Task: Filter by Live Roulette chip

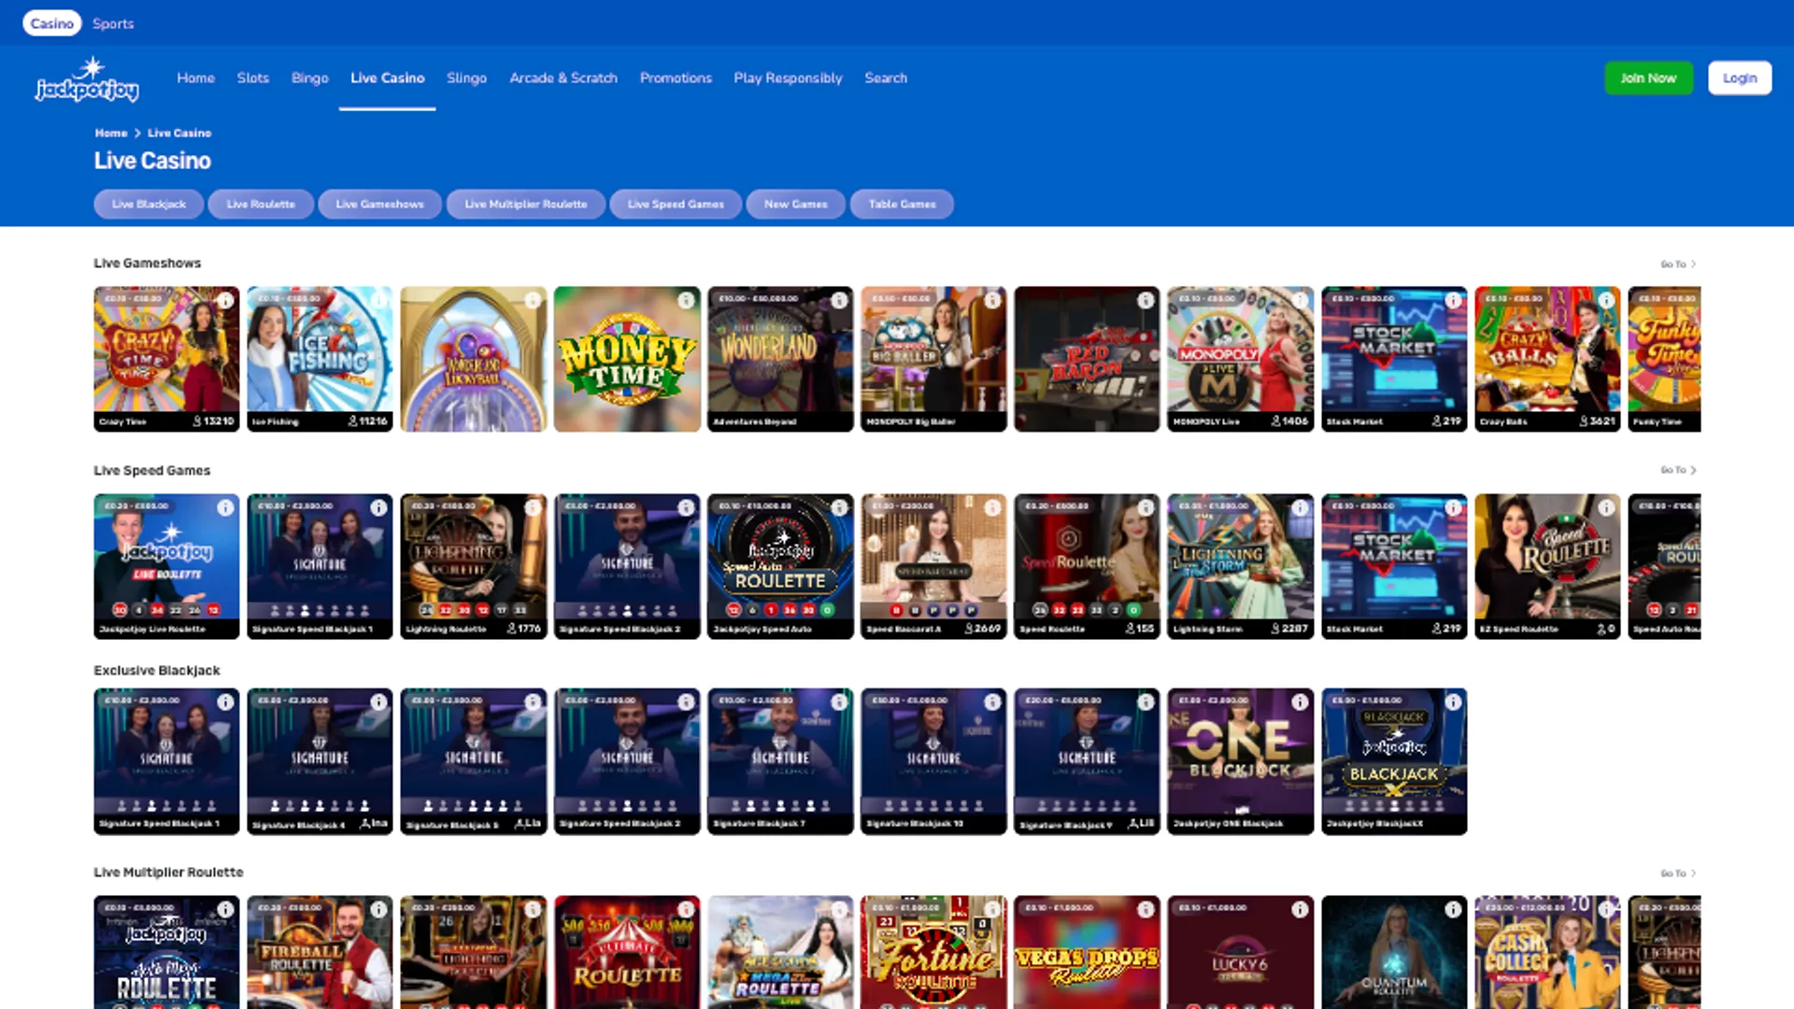Action: (261, 205)
